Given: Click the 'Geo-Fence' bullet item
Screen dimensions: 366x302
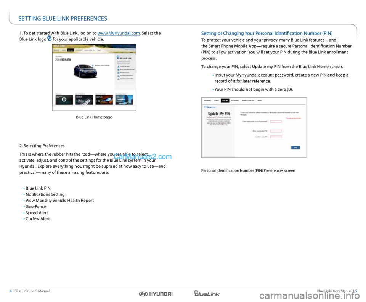Looking at the screenshot, I should pos(36,206).
